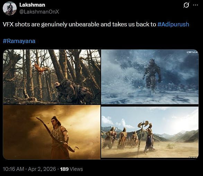The width and height of the screenshot is (203, 176).
Task: Follow the #Ramayana hashtag
Action: click(x=19, y=41)
